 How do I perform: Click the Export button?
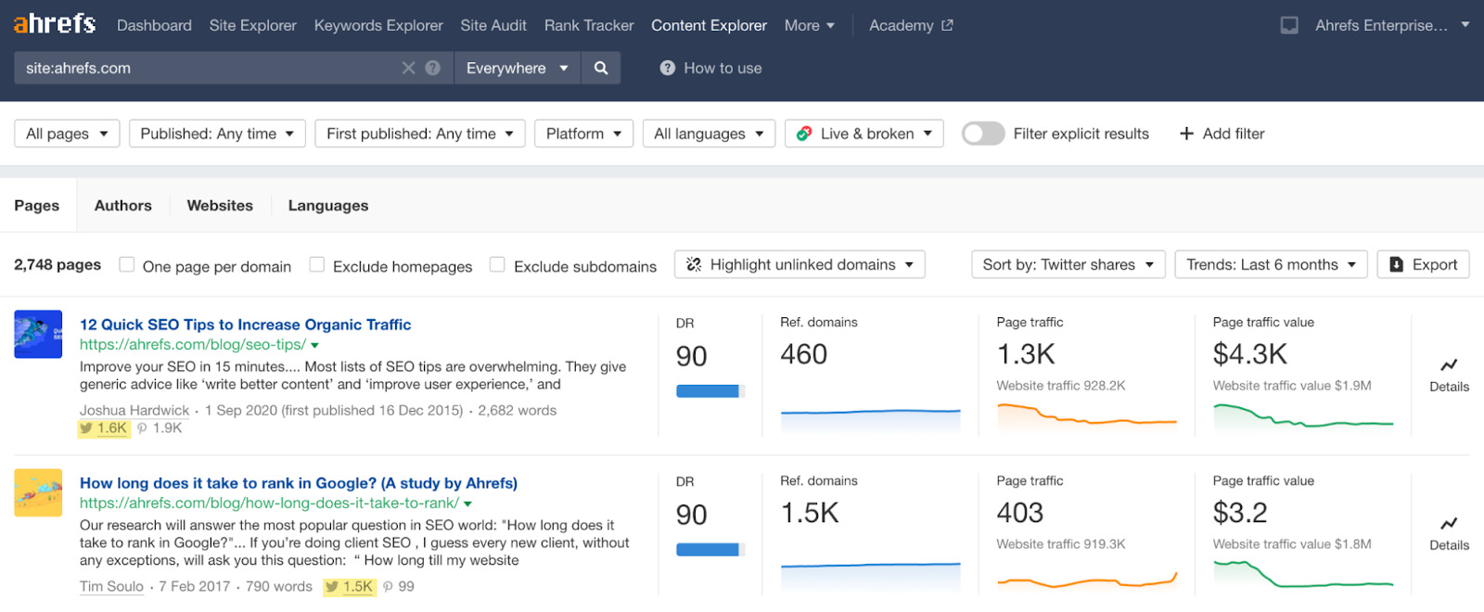tap(1423, 264)
